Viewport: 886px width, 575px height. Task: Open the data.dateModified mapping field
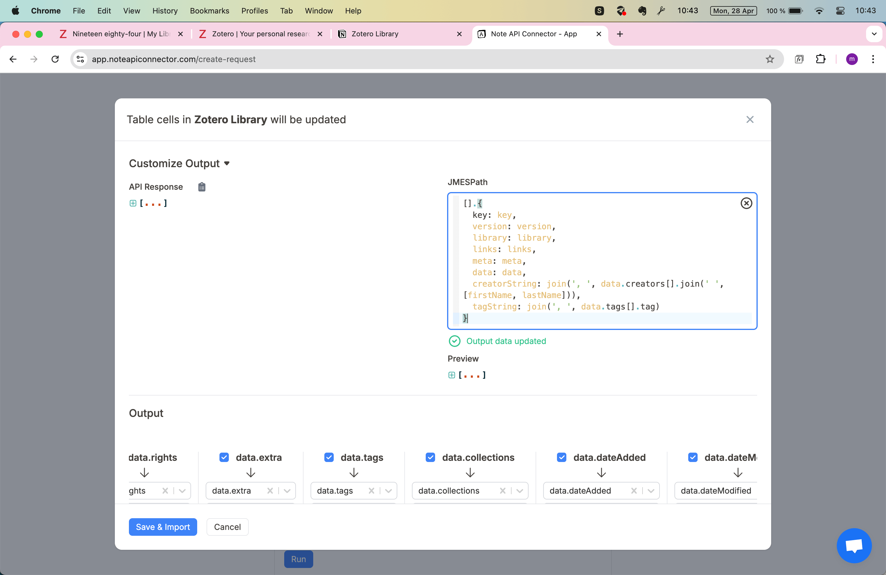[715, 491]
